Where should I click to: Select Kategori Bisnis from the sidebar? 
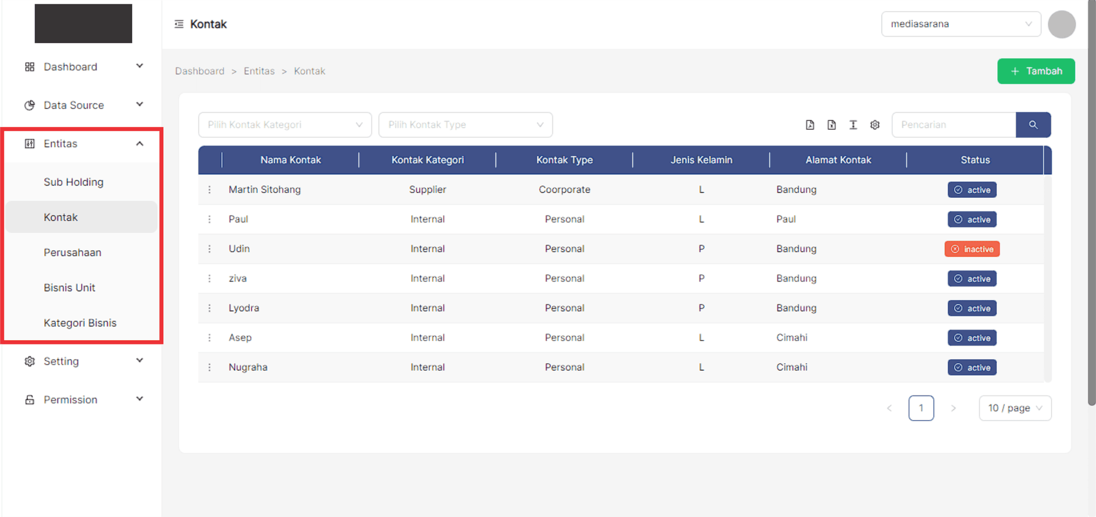tap(80, 323)
